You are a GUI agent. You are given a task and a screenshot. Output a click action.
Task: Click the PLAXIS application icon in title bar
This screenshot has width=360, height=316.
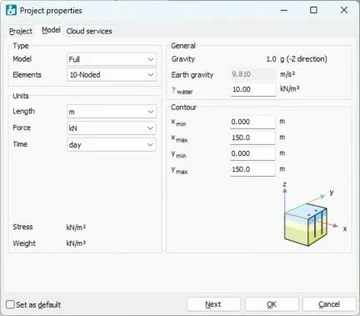(x=11, y=10)
